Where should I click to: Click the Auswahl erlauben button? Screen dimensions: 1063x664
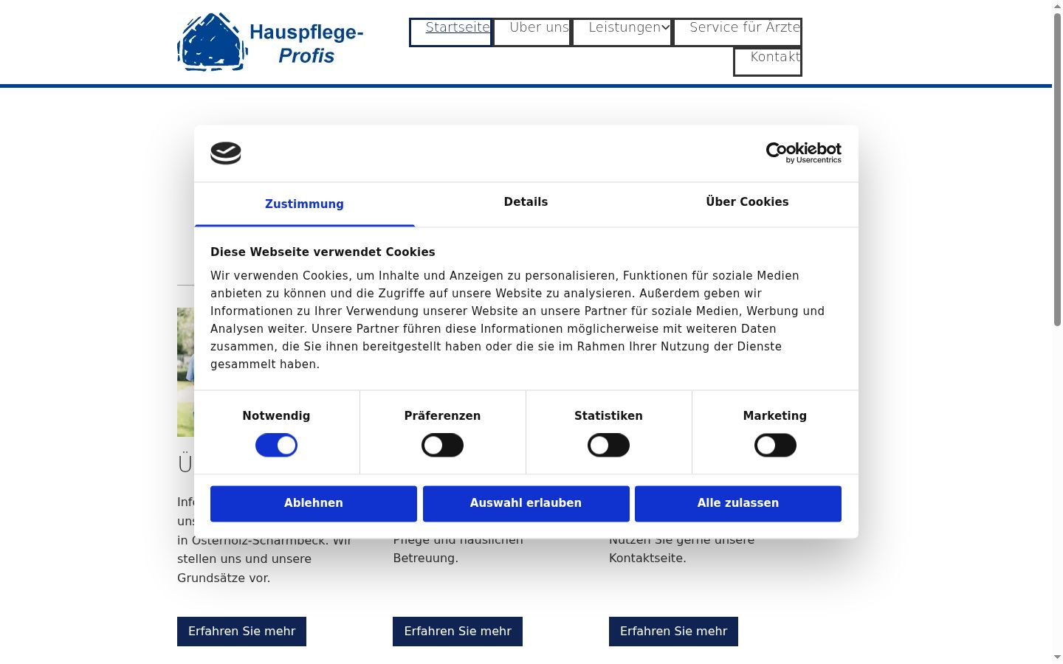pos(526,504)
